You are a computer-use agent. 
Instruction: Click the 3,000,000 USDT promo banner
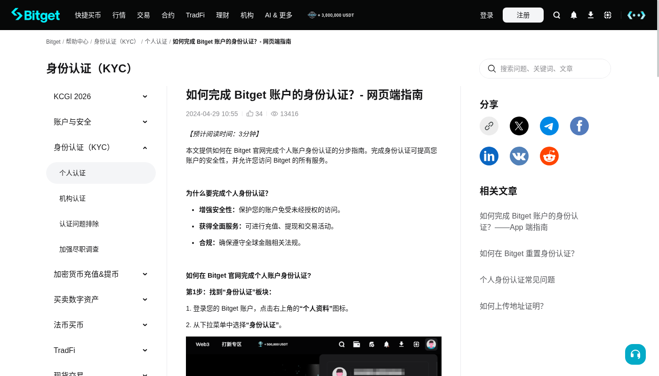coord(331,15)
